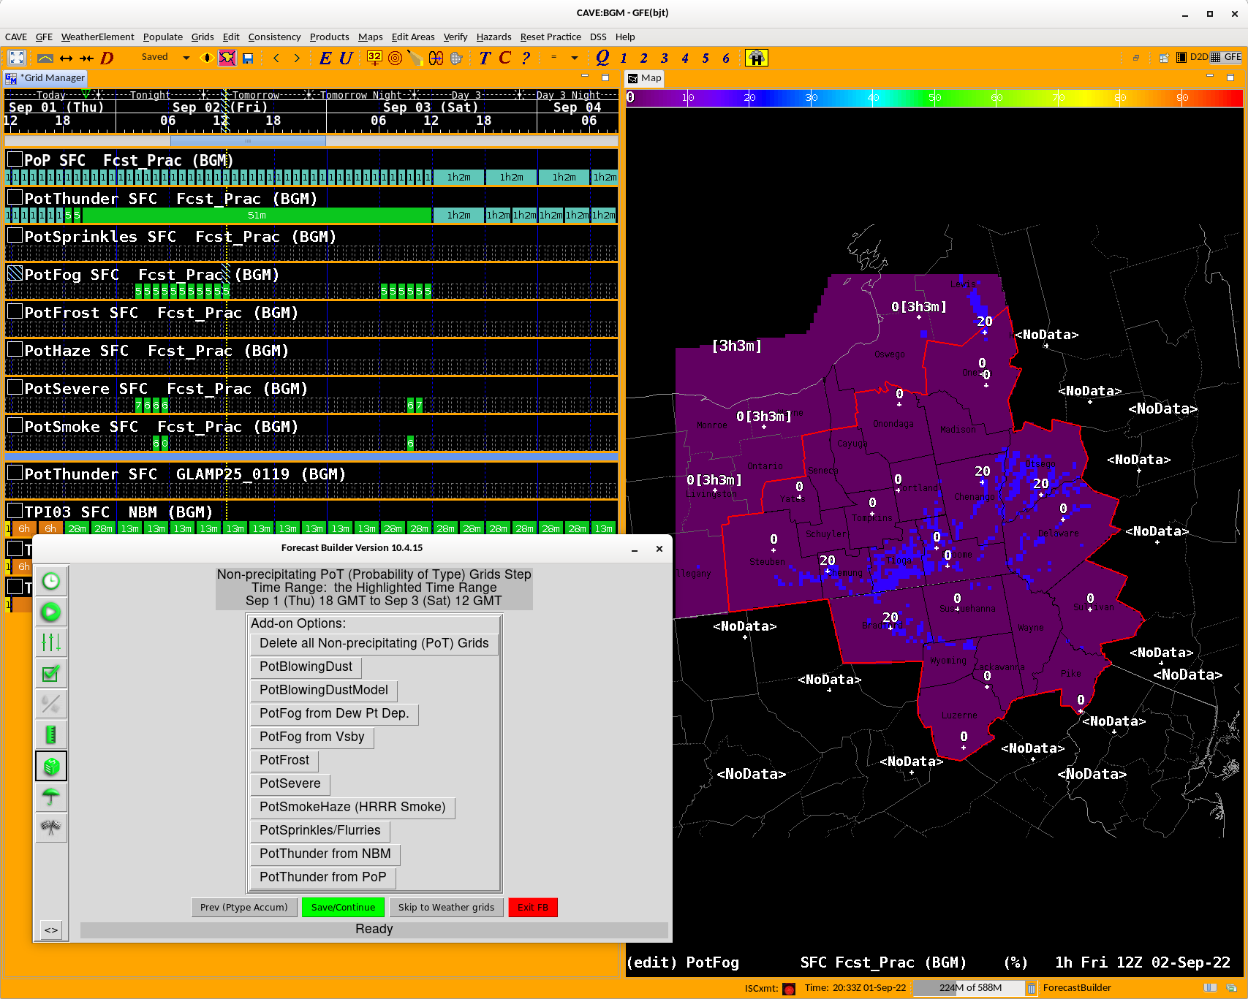
Task: Click the <> expander in Forecast Builder
Action: tap(51, 930)
